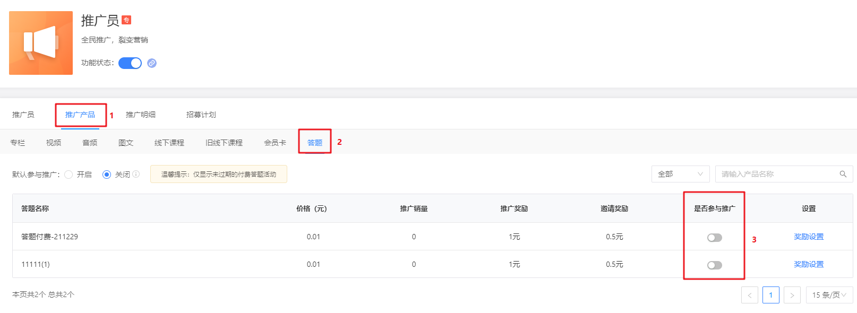Image resolution: width=857 pixels, height=313 pixels.
Task: Select the 会员卡 product sub-tab
Action: (x=275, y=143)
